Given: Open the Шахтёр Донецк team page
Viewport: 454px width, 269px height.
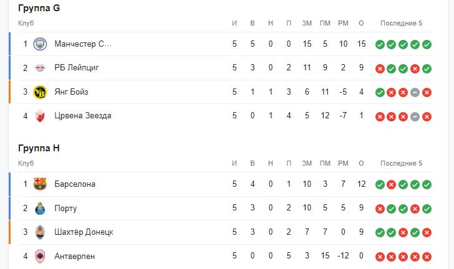Looking at the screenshot, I should pyautogui.click(x=84, y=232).
